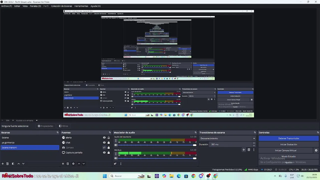Image resolution: width=320 pixels, height=180 pixels.
Task: Open virtual camera settings gear
Action: 316,150
